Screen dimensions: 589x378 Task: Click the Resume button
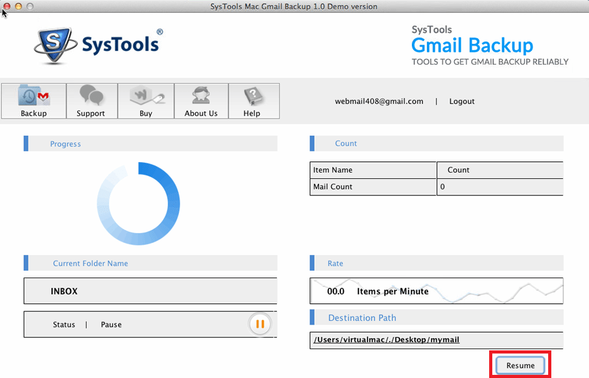click(x=521, y=365)
